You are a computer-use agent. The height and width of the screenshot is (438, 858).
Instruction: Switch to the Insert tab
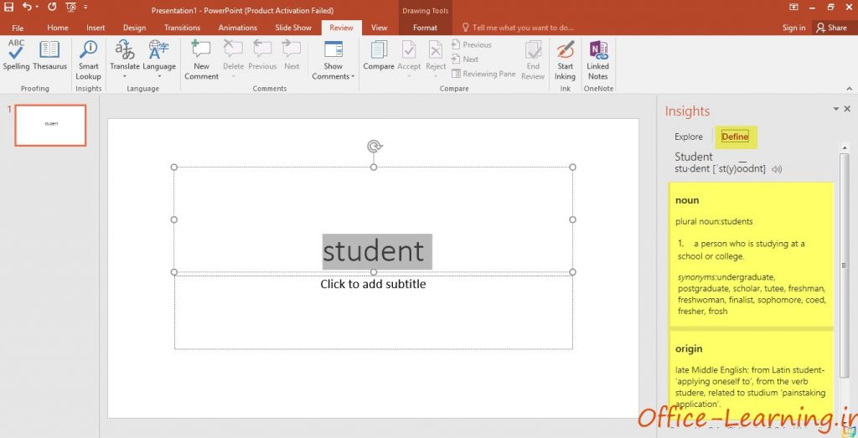[96, 28]
